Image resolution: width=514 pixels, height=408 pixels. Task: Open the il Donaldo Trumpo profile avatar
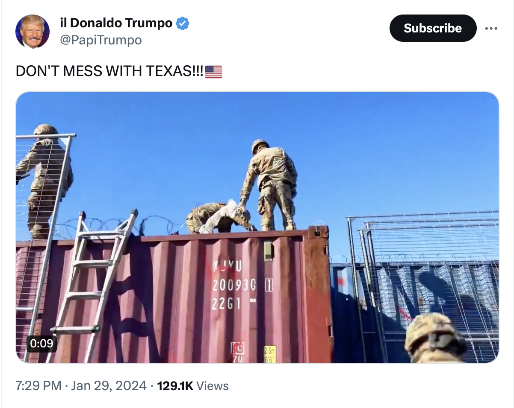pos(32,32)
